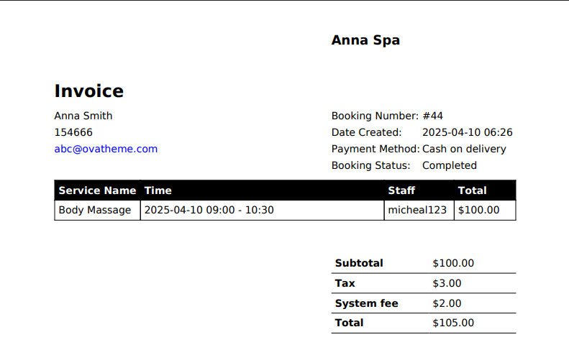This screenshot has width=569, height=355.
Task: Select the $2.00 system fee amount
Action: coord(447,303)
